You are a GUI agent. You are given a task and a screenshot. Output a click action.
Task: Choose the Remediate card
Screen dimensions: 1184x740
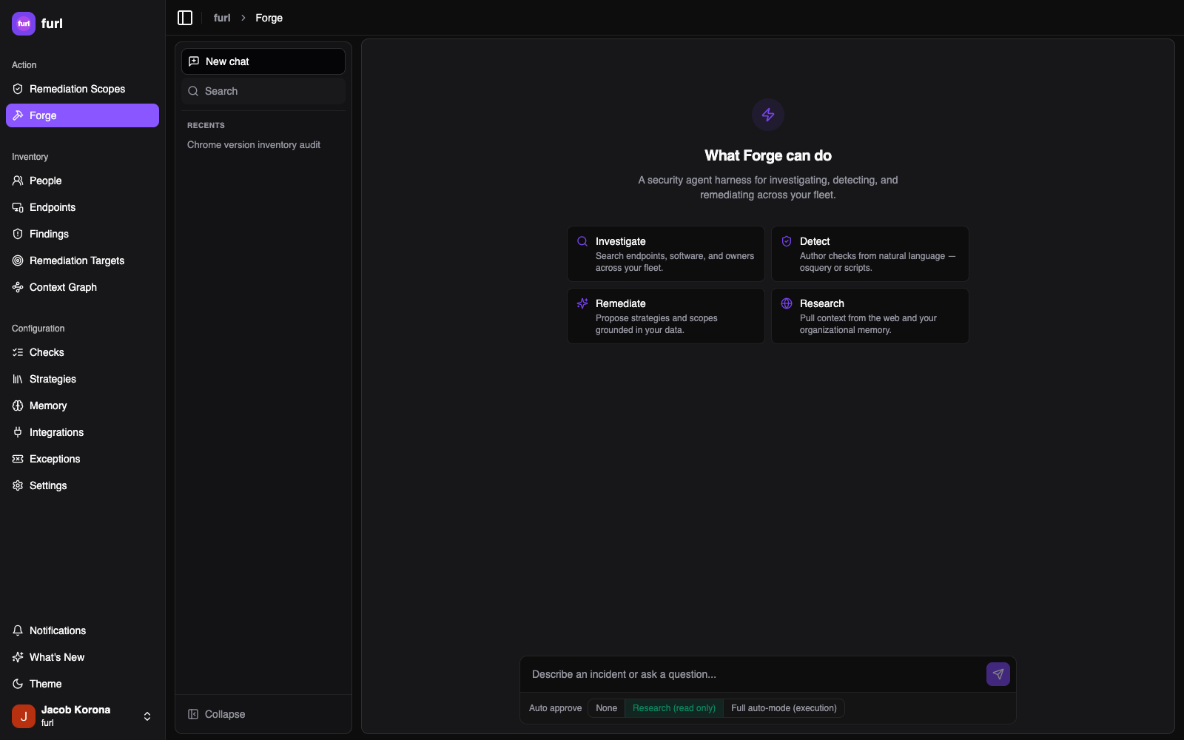tap(666, 316)
